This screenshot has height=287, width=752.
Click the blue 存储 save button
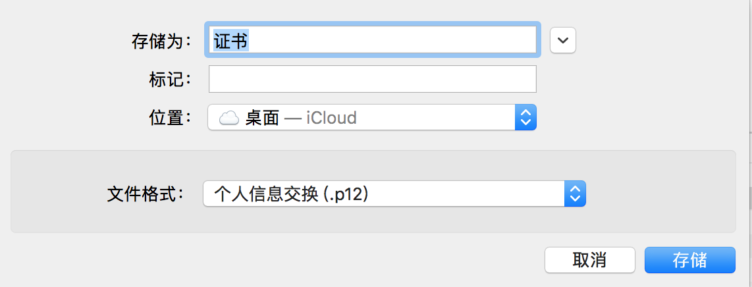689,260
